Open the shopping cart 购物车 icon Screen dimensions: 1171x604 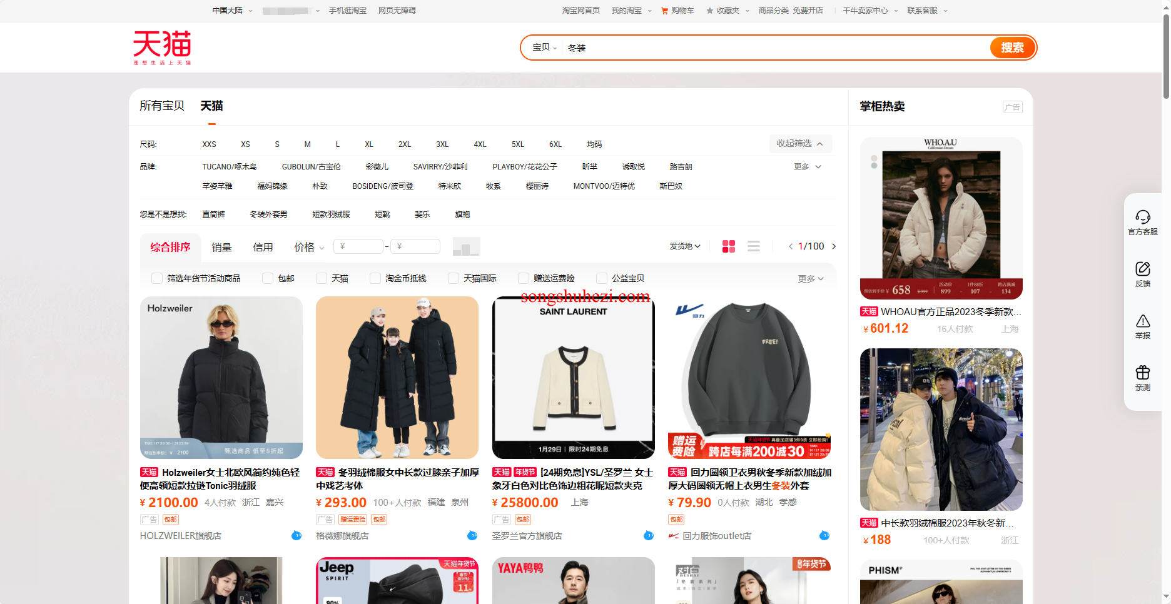664,11
